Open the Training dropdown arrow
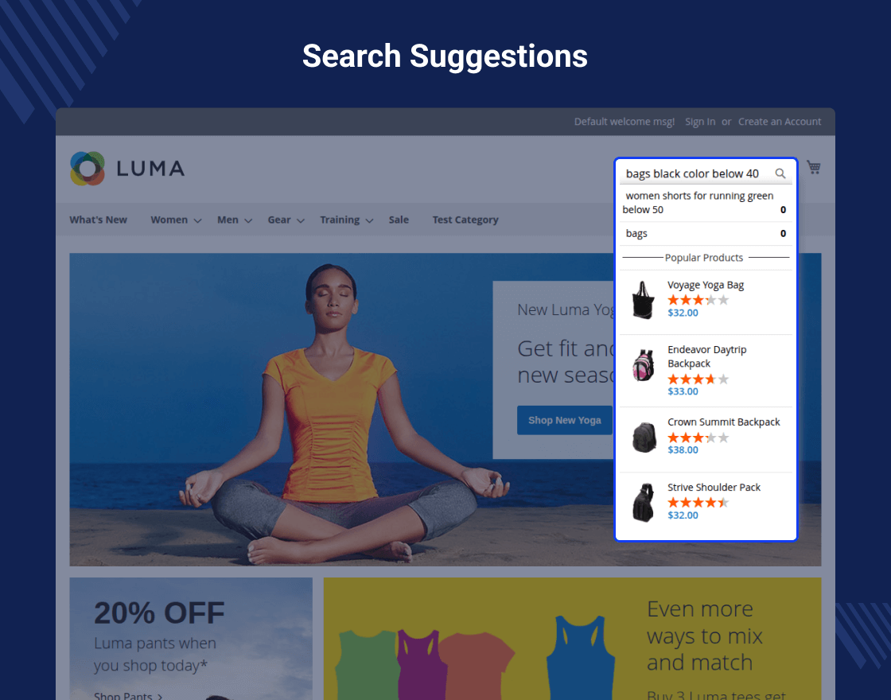Viewport: 891px width, 700px height. click(369, 220)
